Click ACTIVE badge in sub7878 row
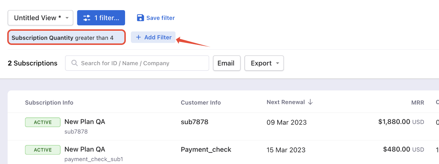Screen dimensions: 439x164 pos(43,122)
